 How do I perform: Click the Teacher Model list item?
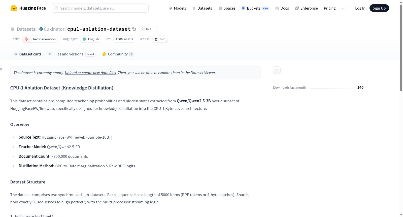(49, 147)
